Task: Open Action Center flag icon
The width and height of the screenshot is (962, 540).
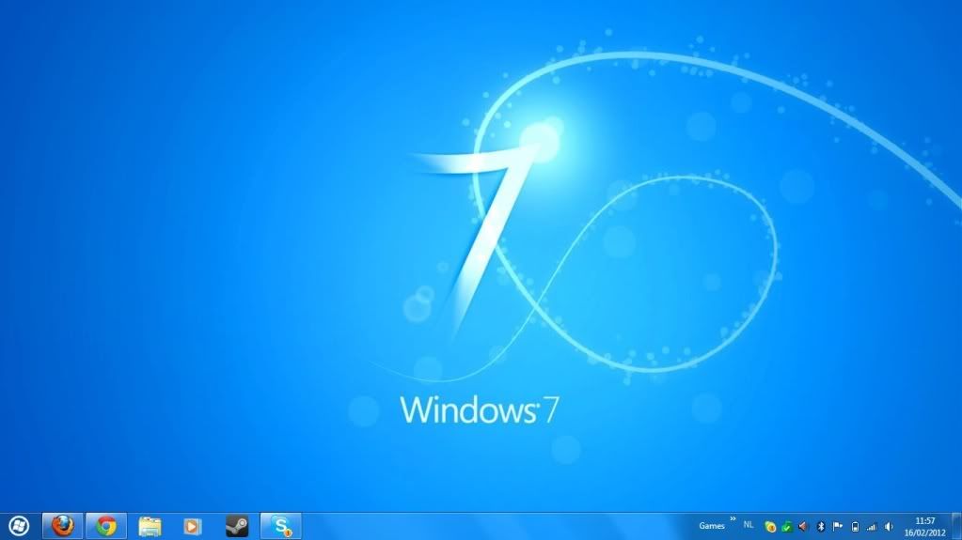Action: coord(838,527)
